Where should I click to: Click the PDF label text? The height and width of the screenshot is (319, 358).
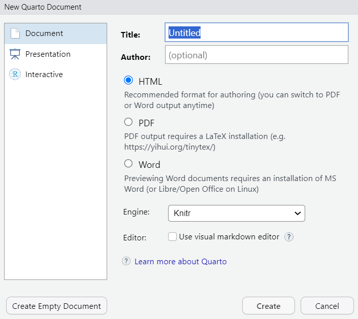click(146, 123)
